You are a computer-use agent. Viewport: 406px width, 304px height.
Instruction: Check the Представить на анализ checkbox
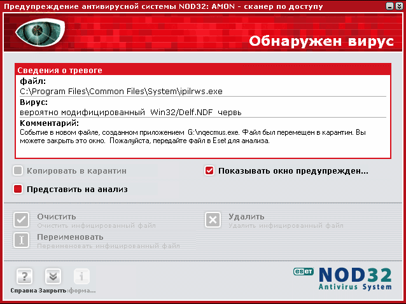click(x=18, y=189)
